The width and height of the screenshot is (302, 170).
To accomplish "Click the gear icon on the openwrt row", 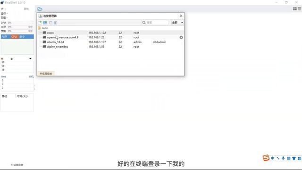I will pyautogui.click(x=181, y=37).
